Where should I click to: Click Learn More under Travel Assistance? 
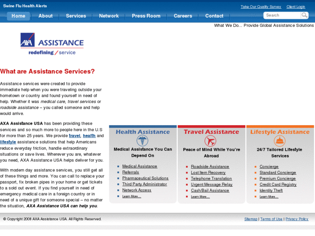200,197
